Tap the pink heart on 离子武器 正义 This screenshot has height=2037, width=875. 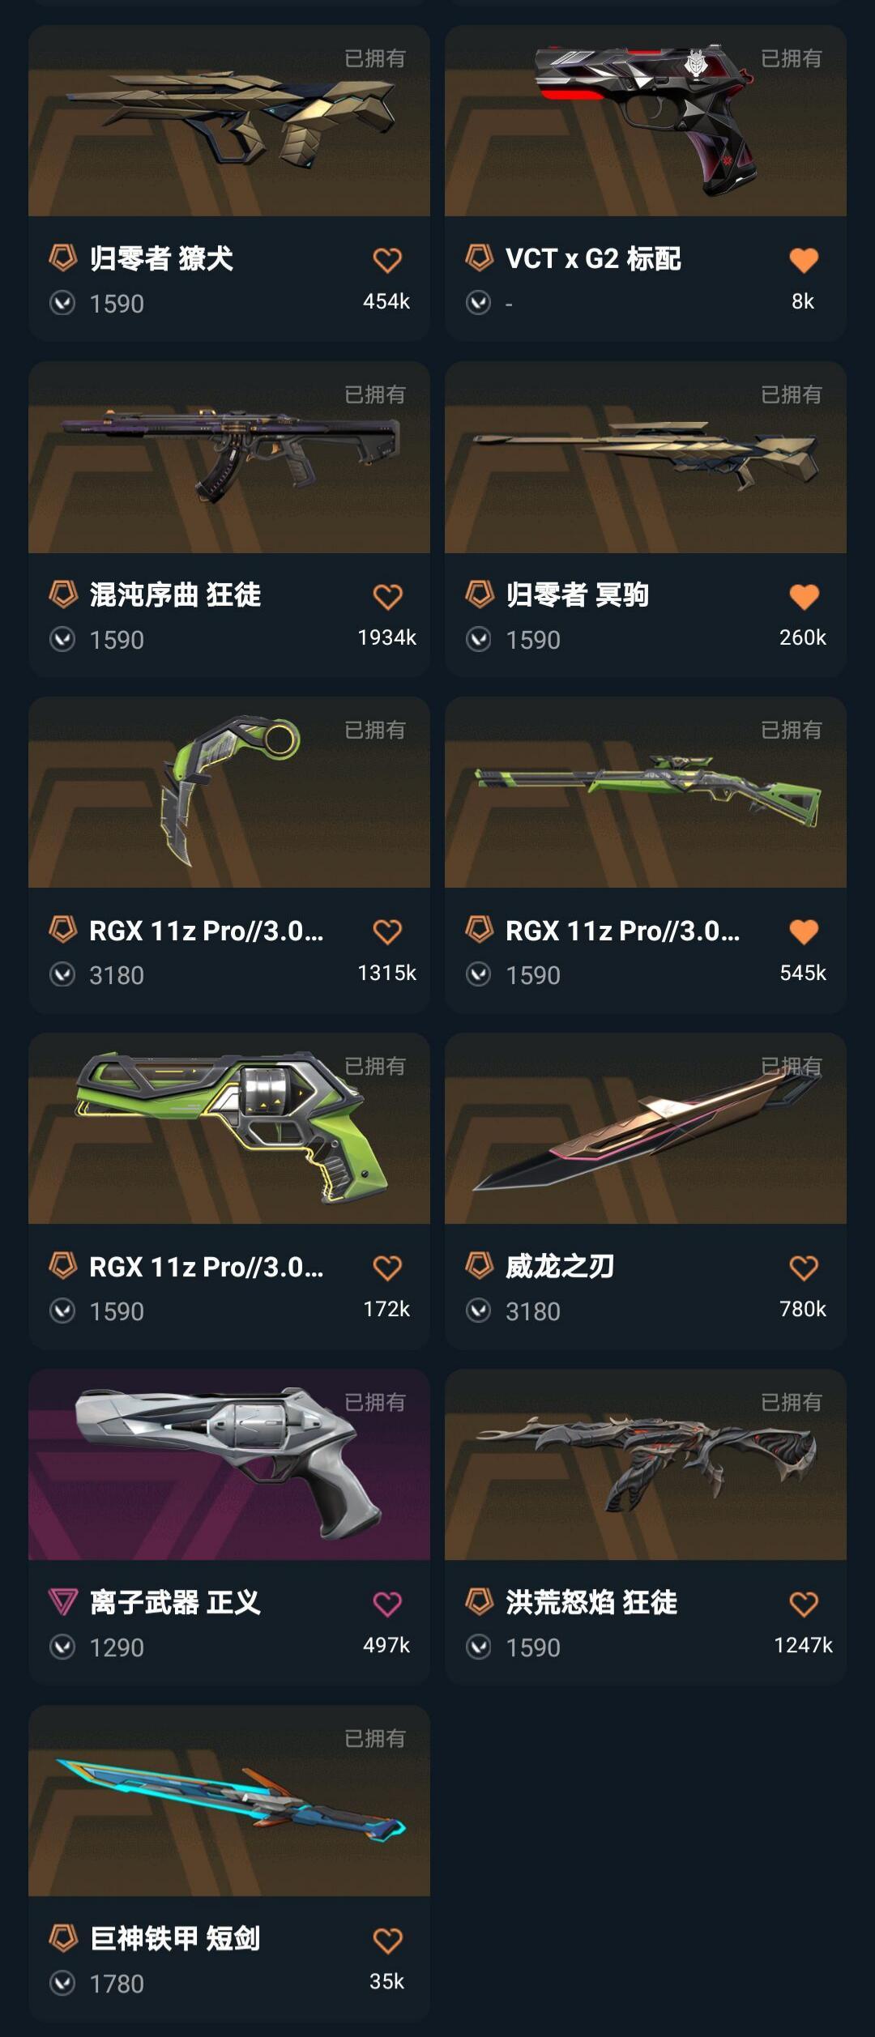coord(387,1604)
